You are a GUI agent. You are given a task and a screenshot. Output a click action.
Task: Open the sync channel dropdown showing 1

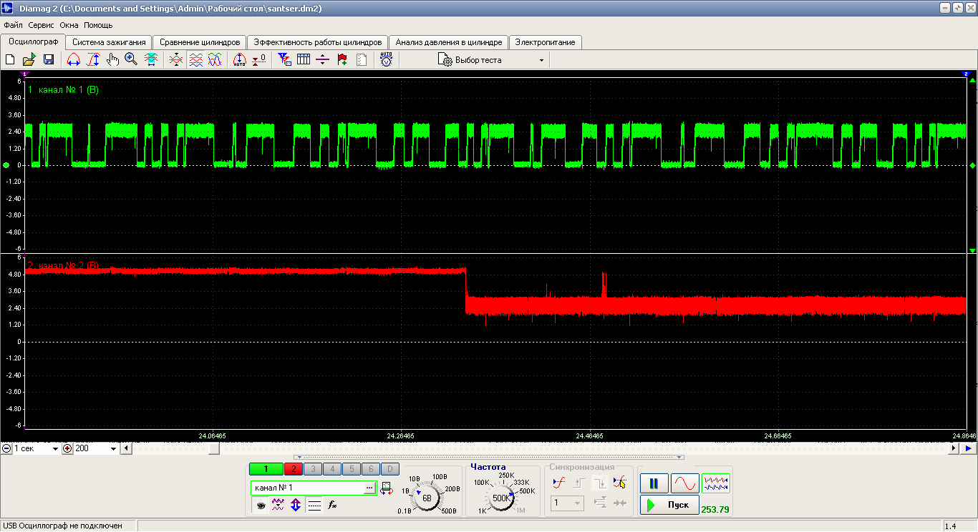click(x=568, y=503)
